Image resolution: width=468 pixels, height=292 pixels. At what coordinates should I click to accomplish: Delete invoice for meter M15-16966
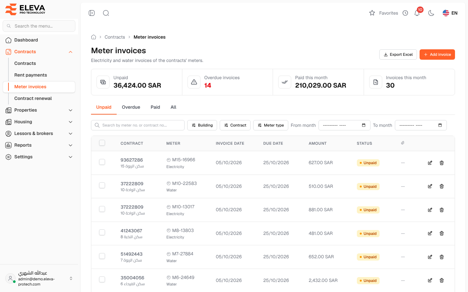tap(442, 163)
